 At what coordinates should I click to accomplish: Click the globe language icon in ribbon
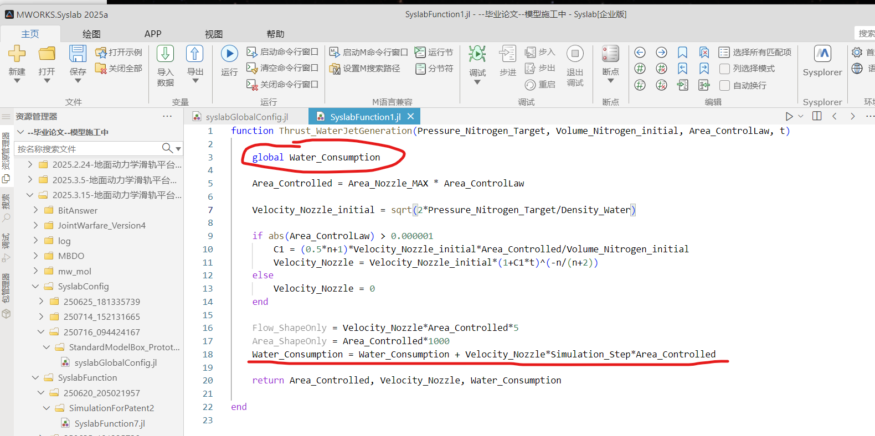[857, 68]
